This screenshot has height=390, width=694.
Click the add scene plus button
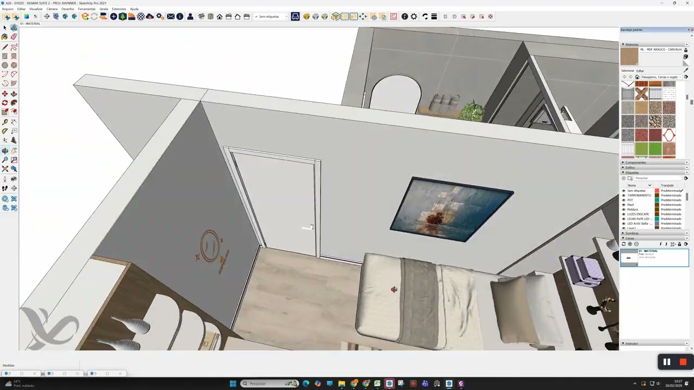(x=630, y=244)
